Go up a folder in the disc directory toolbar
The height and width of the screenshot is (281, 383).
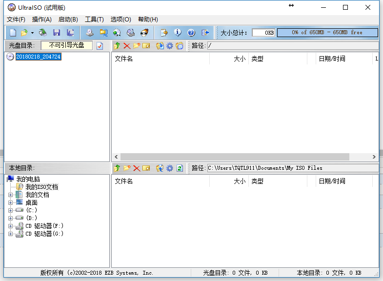point(117,46)
